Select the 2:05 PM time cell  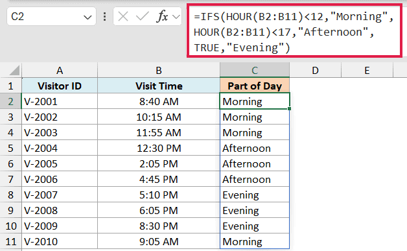[x=159, y=163]
